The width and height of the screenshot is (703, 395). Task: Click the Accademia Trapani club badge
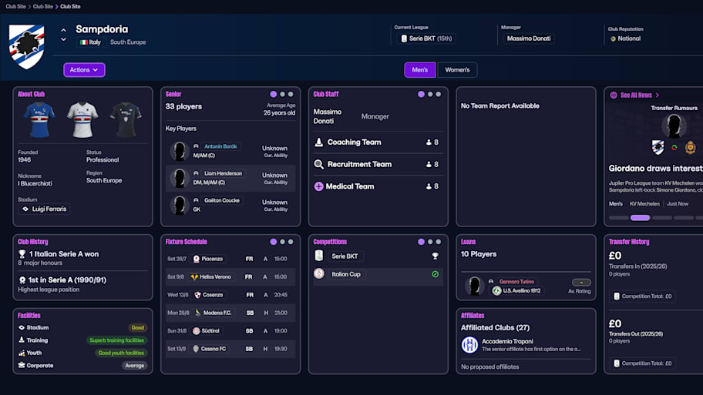[x=469, y=345]
